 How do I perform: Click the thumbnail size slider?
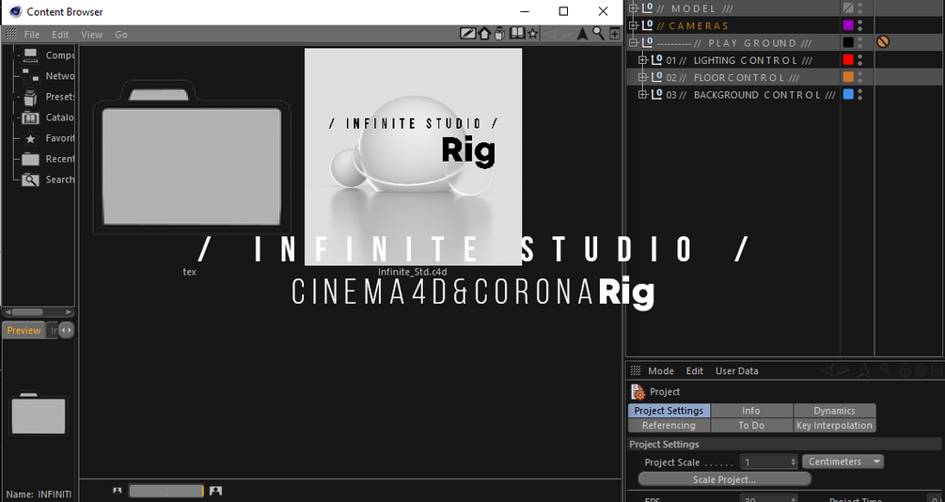coord(166,491)
